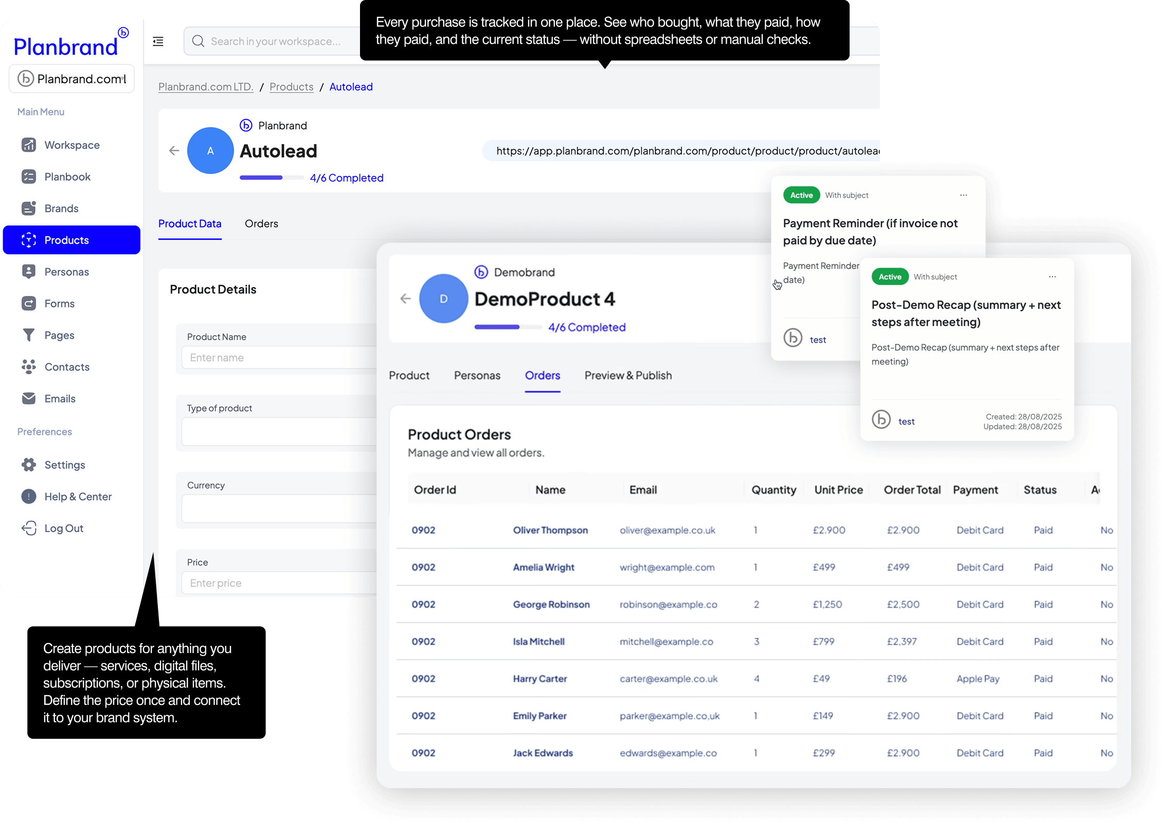1170x830 pixels.
Task: Click the Products breadcrumb link
Action: [291, 87]
